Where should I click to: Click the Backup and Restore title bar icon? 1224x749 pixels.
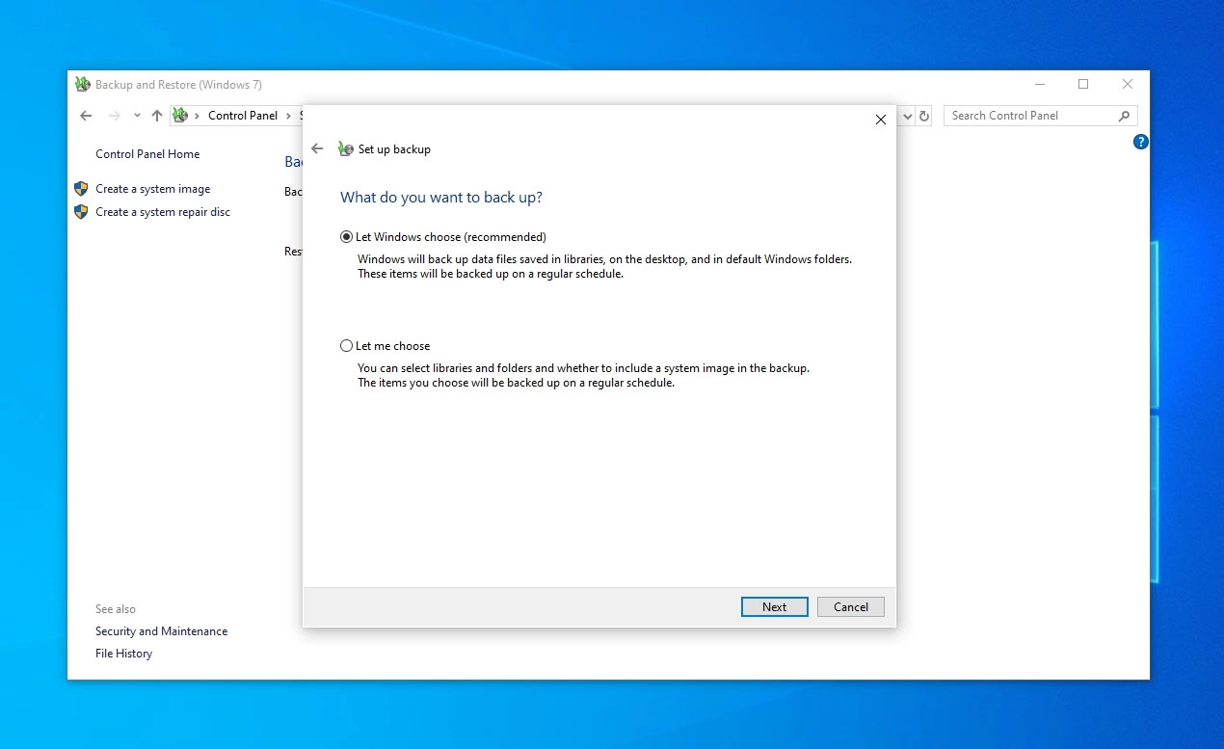(x=83, y=85)
